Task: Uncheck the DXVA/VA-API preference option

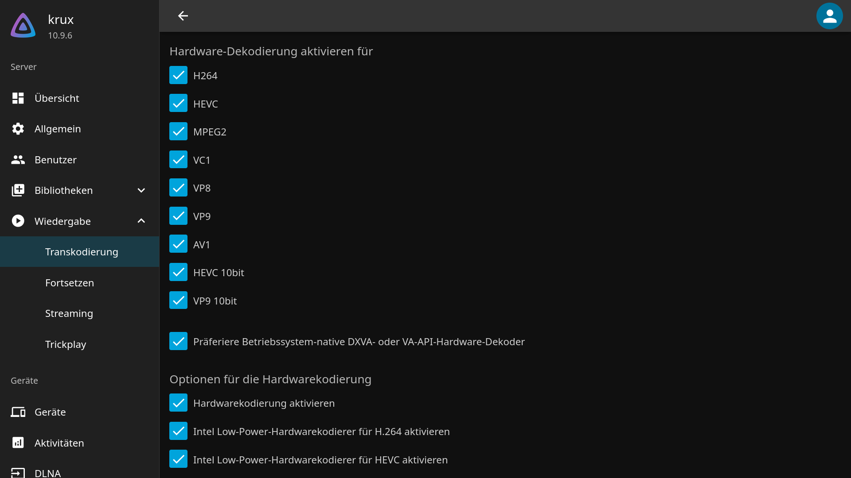Action: (x=178, y=341)
